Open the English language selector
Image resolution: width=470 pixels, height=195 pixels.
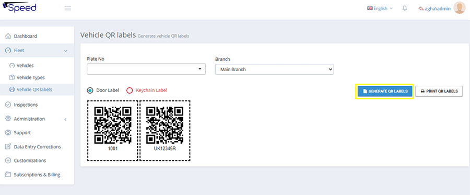[x=380, y=8]
